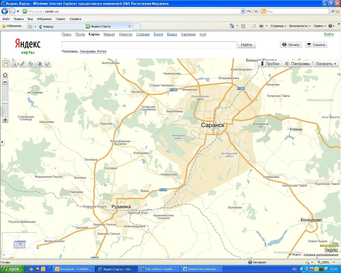Open the панорамы Алтая example link
The width and height of the screenshot is (341, 273).
[x=93, y=51]
